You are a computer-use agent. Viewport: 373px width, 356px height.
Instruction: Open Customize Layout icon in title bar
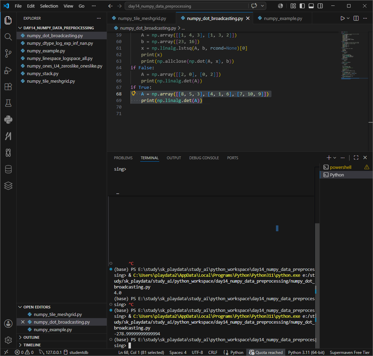(x=293, y=6)
